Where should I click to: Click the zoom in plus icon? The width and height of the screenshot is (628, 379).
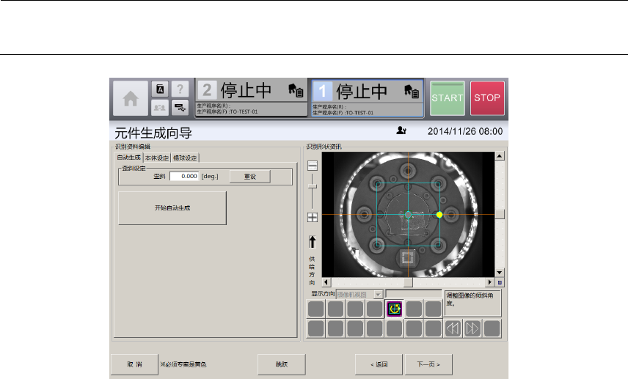(313, 217)
